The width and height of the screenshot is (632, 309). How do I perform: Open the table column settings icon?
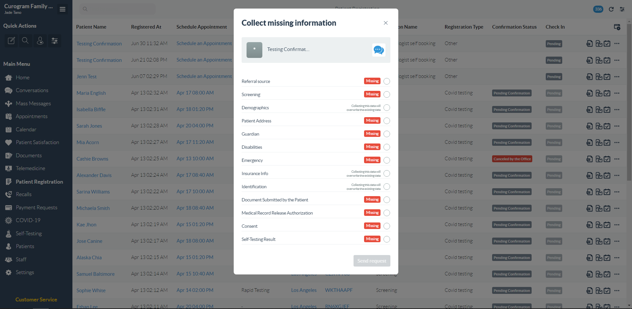[617, 27]
